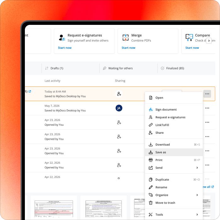Expand the Tools submenu
This screenshot has height=220, width=220.
pos(174,215)
